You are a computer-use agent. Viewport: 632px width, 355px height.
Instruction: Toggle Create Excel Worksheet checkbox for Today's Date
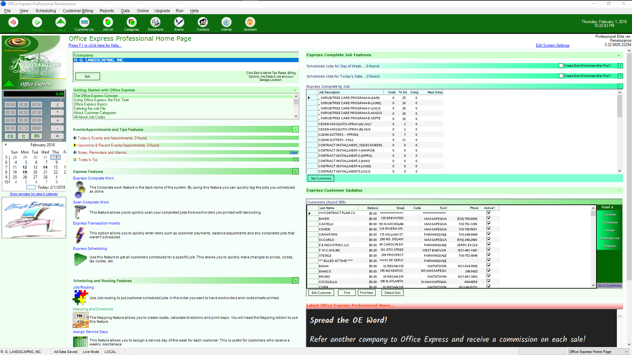tap(561, 76)
